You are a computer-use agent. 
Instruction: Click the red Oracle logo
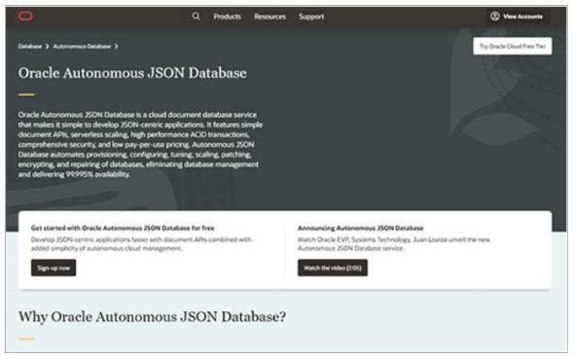25,17
